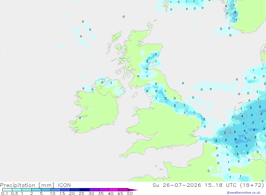Click the above-50 arrow tip of legend
Viewport: 266px width, 195px height.
tap(133, 190)
